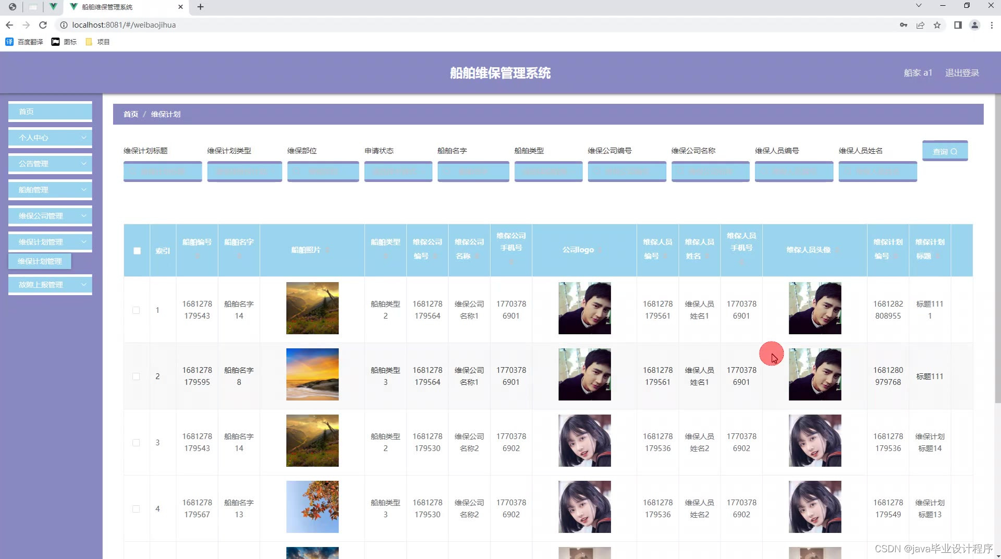Select the 维保计划管理 submenu item
The width and height of the screenshot is (1001, 559).
40,261
